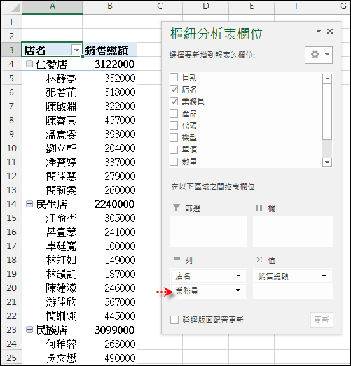Click the select-all corner triangle

(x=15, y=8)
